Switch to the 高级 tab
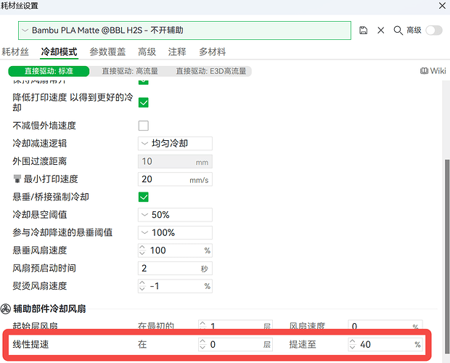The width and height of the screenshot is (450, 363). 147,52
